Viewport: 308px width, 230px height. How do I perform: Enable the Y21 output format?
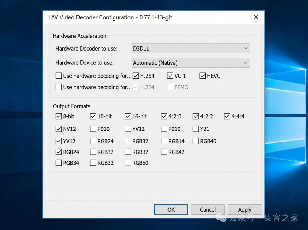click(x=196, y=129)
